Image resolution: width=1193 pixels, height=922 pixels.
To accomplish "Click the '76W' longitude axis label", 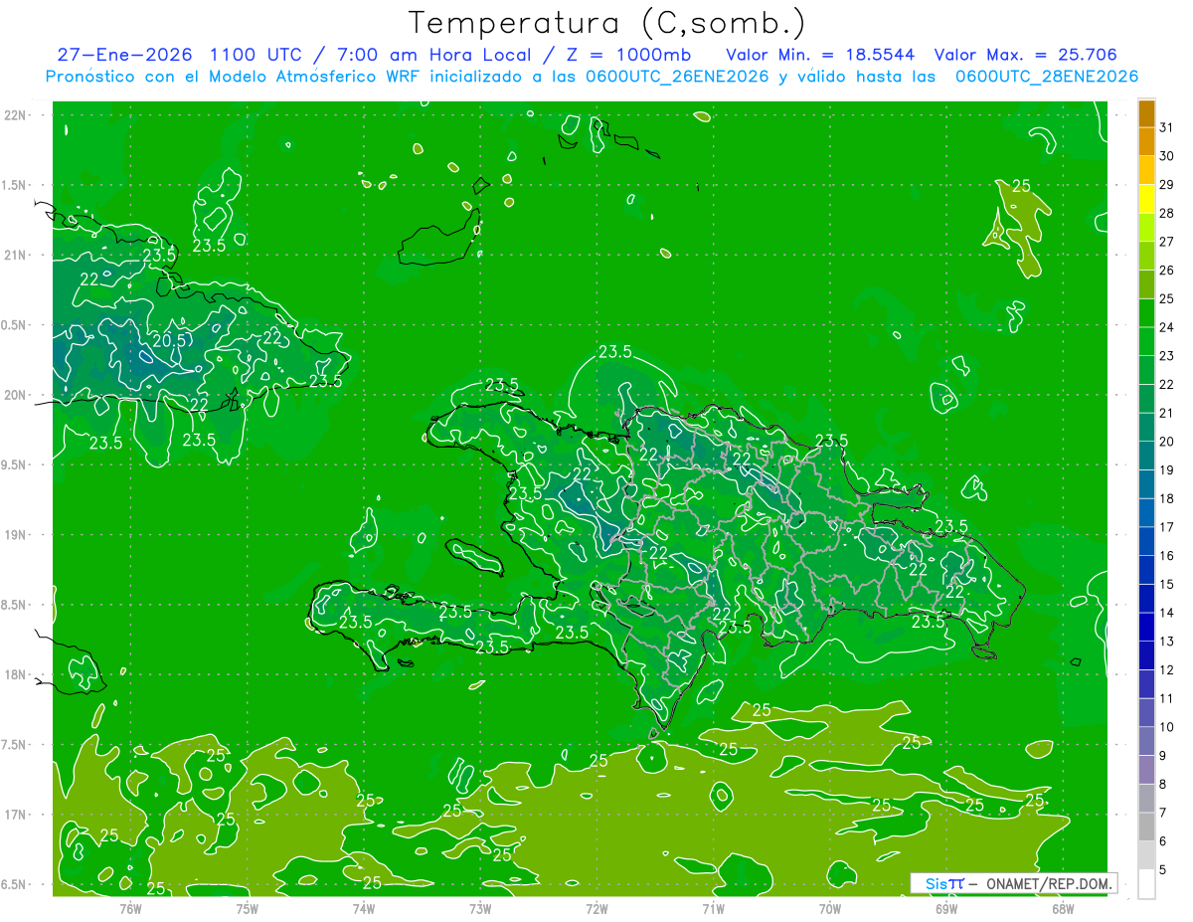I will pyautogui.click(x=130, y=908).
